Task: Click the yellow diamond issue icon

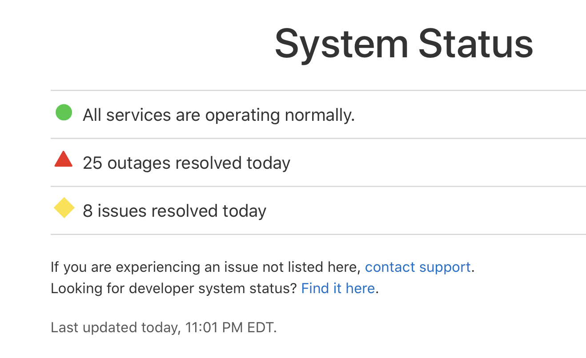Action: point(64,208)
